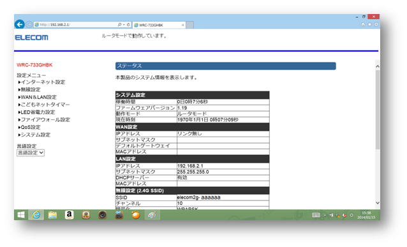Click the address bar search magnifier icon
This screenshot has width=407, height=247.
(x=119, y=25)
